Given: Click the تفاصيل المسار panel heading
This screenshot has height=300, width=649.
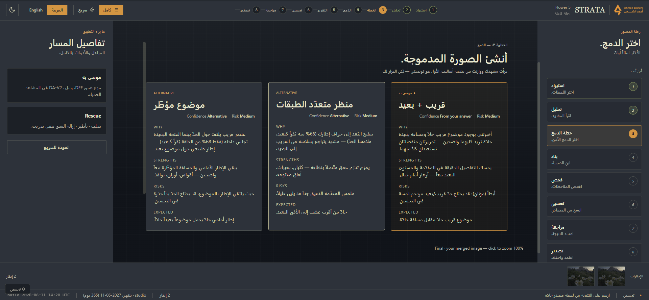Looking at the screenshot, I should pos(77,43).
